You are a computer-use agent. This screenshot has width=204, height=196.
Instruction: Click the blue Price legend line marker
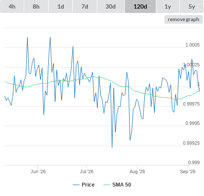76,185
